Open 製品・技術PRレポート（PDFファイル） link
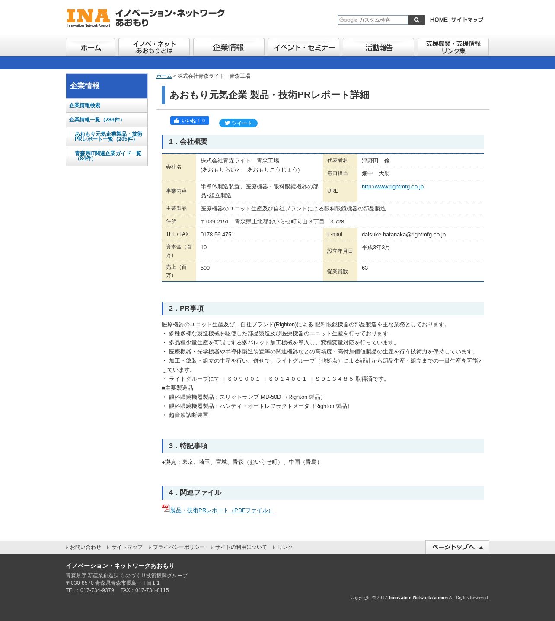Image resolution: width=555 pixels, height=621 pixels. [222, 510]
